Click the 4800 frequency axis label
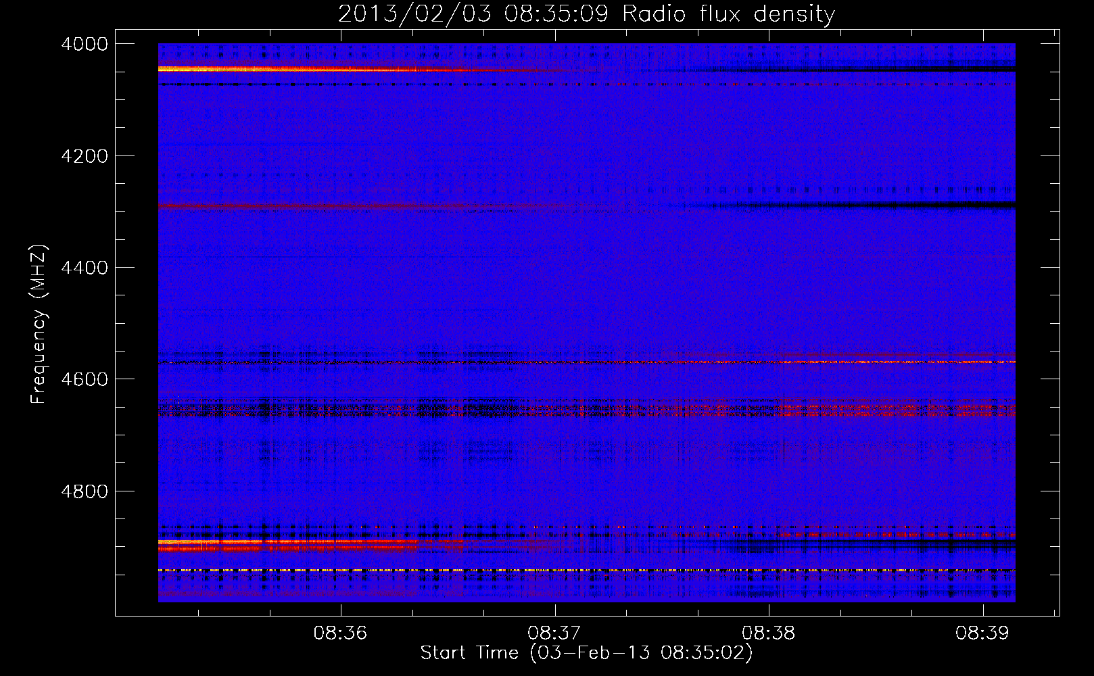1094x676 pixels. (85, 491)
